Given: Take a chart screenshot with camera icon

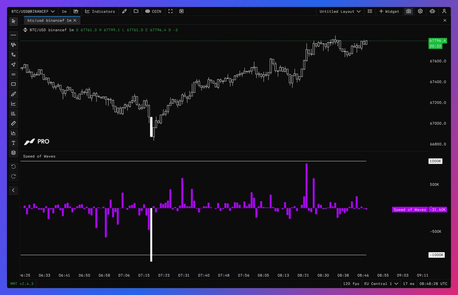Looking at the screenshot, I should pyautogui.click(x=409, y=11).
